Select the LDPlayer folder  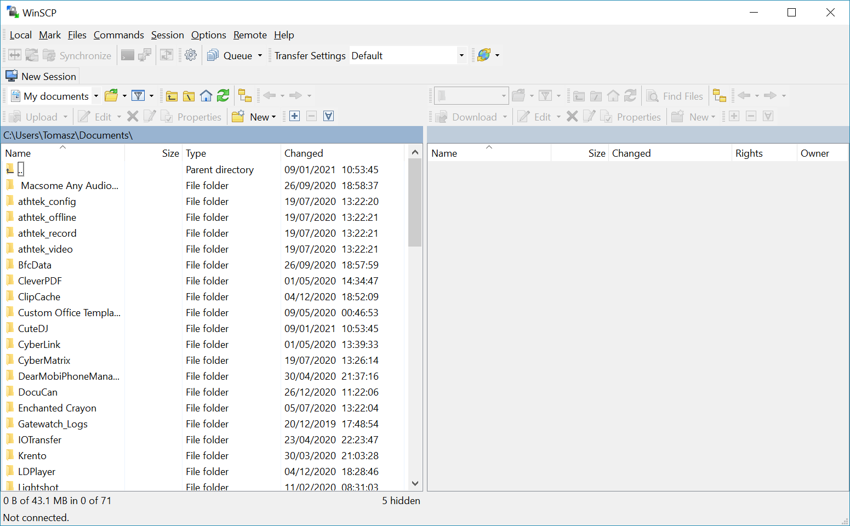(x=37, y=471)
